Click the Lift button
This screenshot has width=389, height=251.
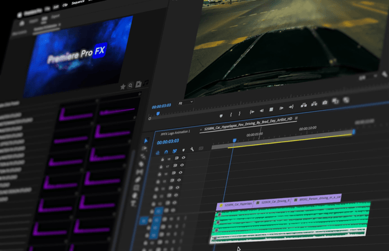pyautogui.click(x=304, y=105)
